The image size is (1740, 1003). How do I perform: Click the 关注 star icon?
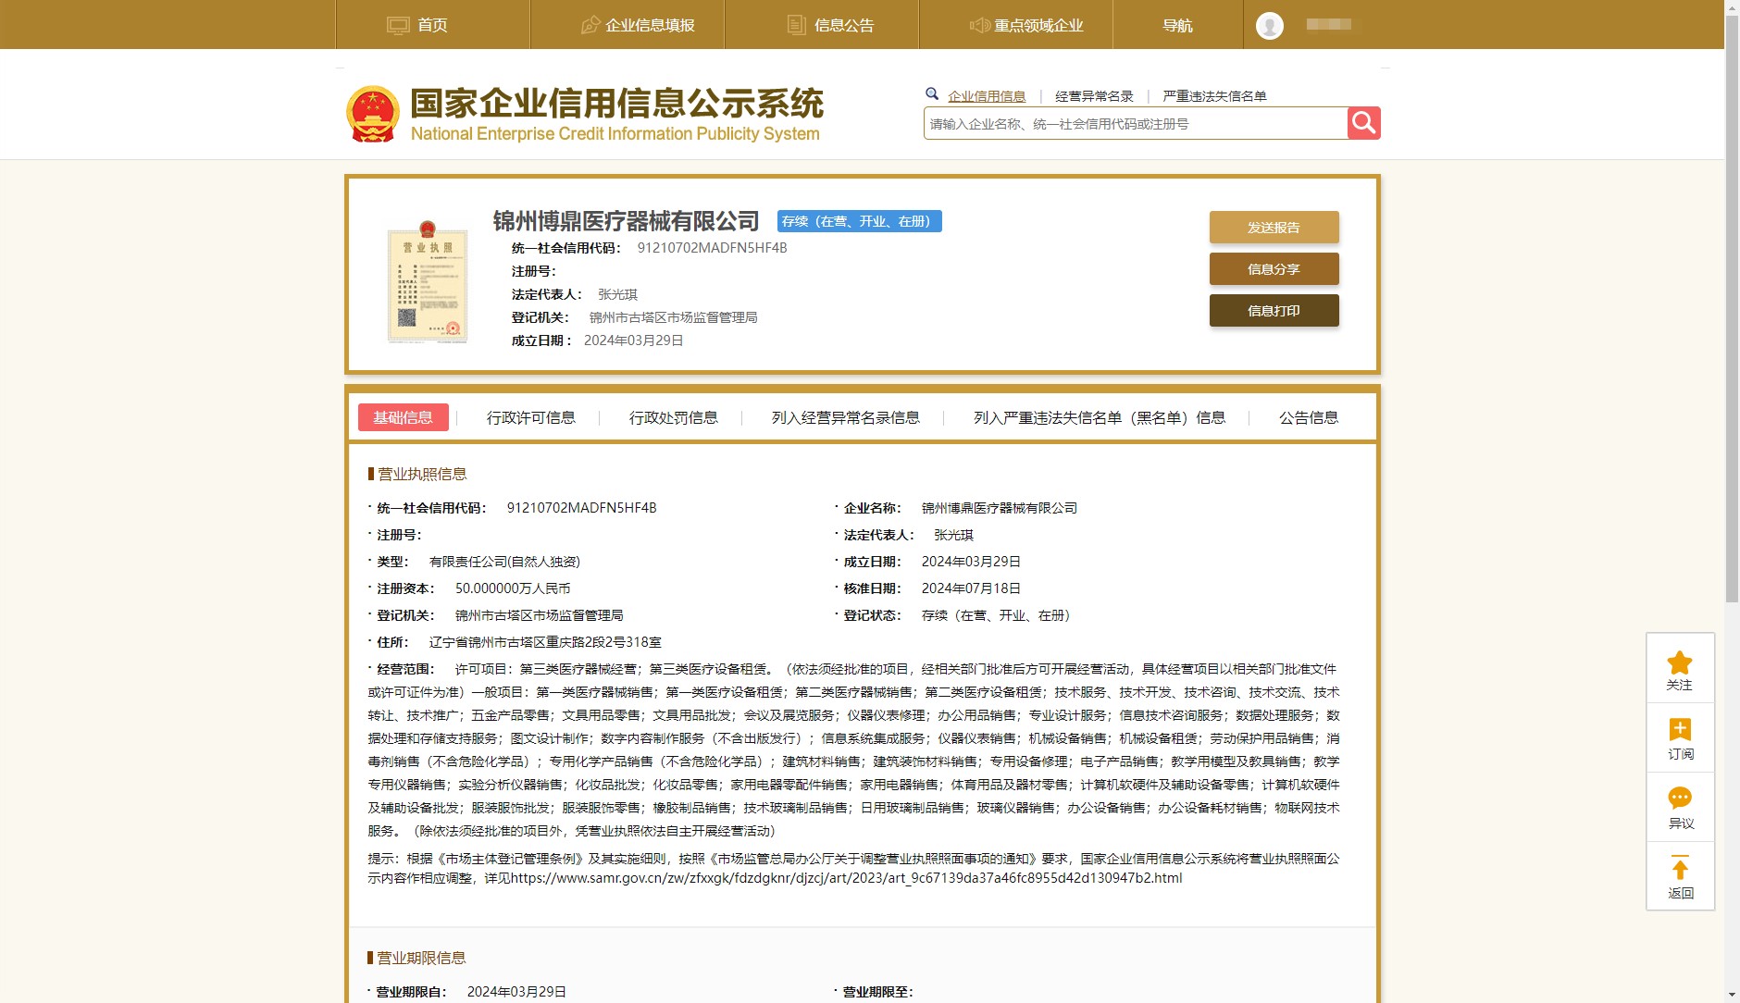click(1680, 662)
